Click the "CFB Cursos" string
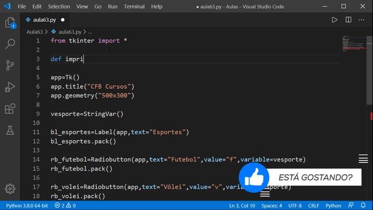This screenshot has width=373, height=210. [109, 86]
